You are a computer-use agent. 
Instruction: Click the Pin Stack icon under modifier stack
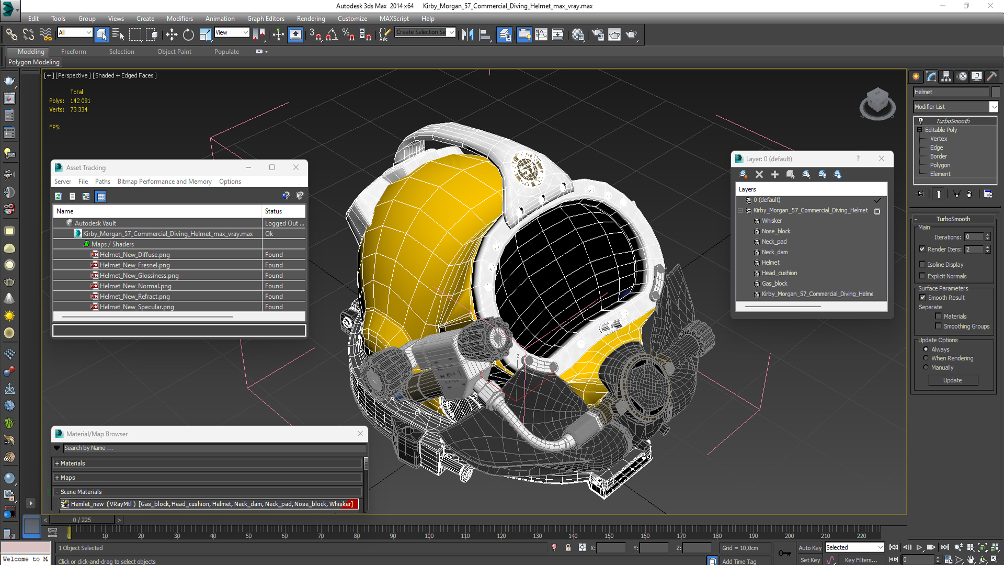[x=920, y=194]
